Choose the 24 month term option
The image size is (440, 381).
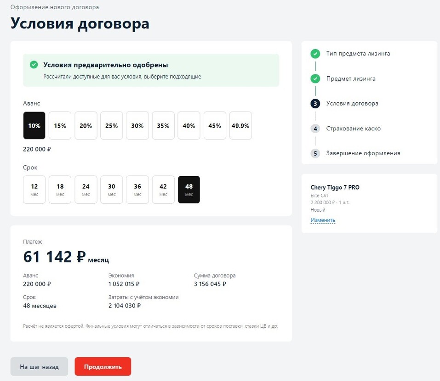tap(86, 190)
